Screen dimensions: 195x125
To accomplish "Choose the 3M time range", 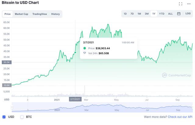I will pos(147,14).
